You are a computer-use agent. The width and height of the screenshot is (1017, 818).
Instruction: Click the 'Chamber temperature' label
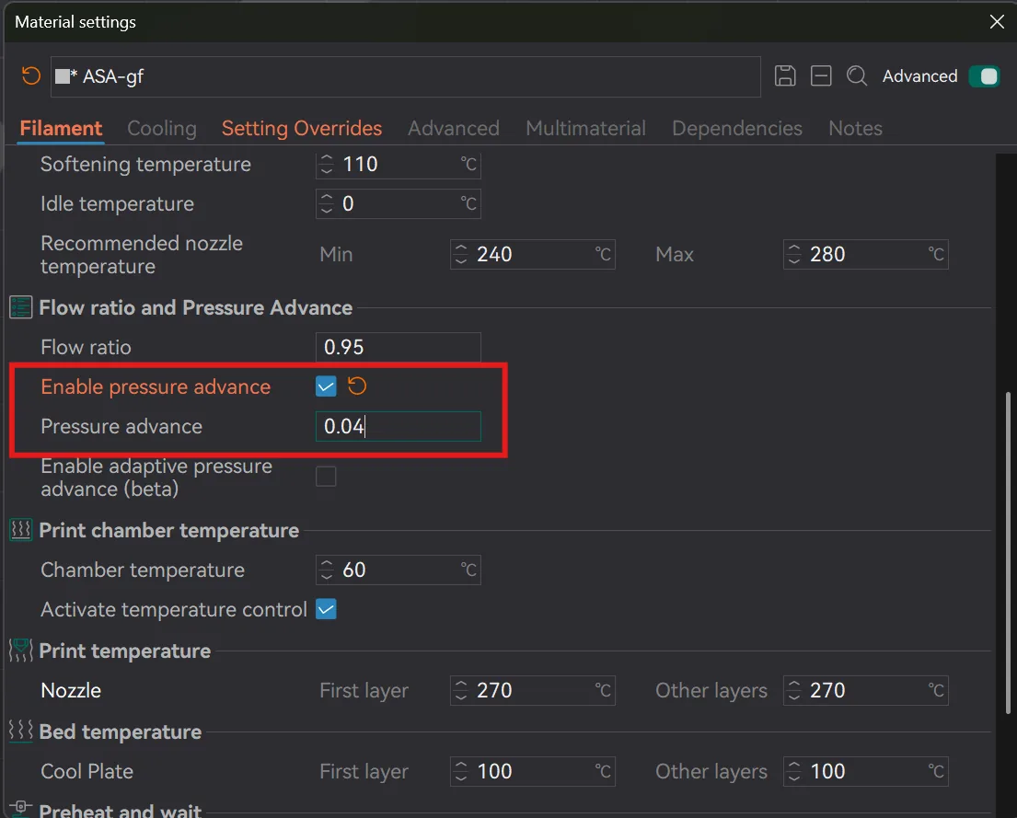[x=143, y=570]
